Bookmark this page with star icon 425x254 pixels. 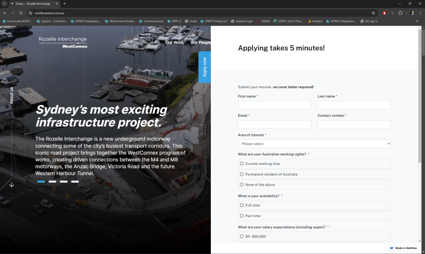373,13
